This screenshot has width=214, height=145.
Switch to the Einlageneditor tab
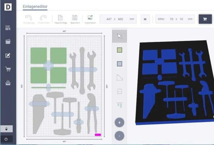point(35,6)
